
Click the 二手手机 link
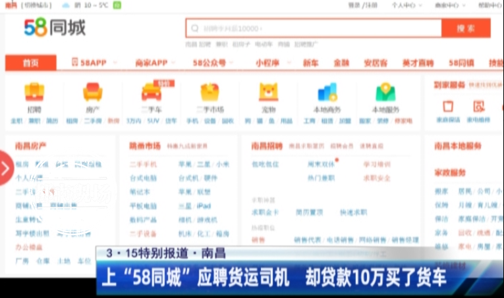[143, 164]
